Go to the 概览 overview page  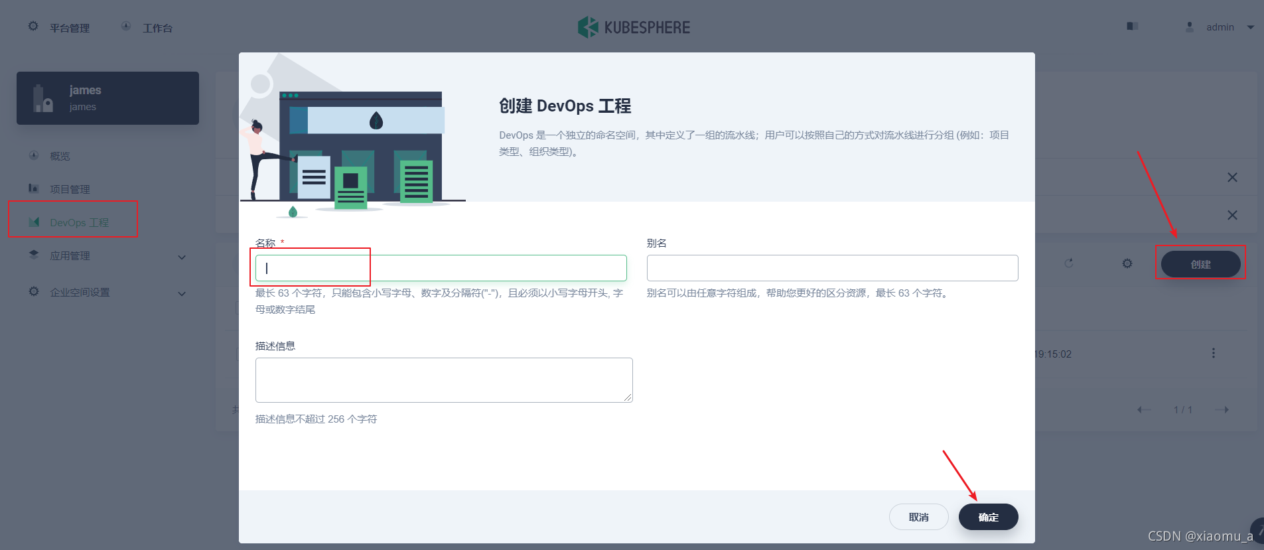coord(60,156)
